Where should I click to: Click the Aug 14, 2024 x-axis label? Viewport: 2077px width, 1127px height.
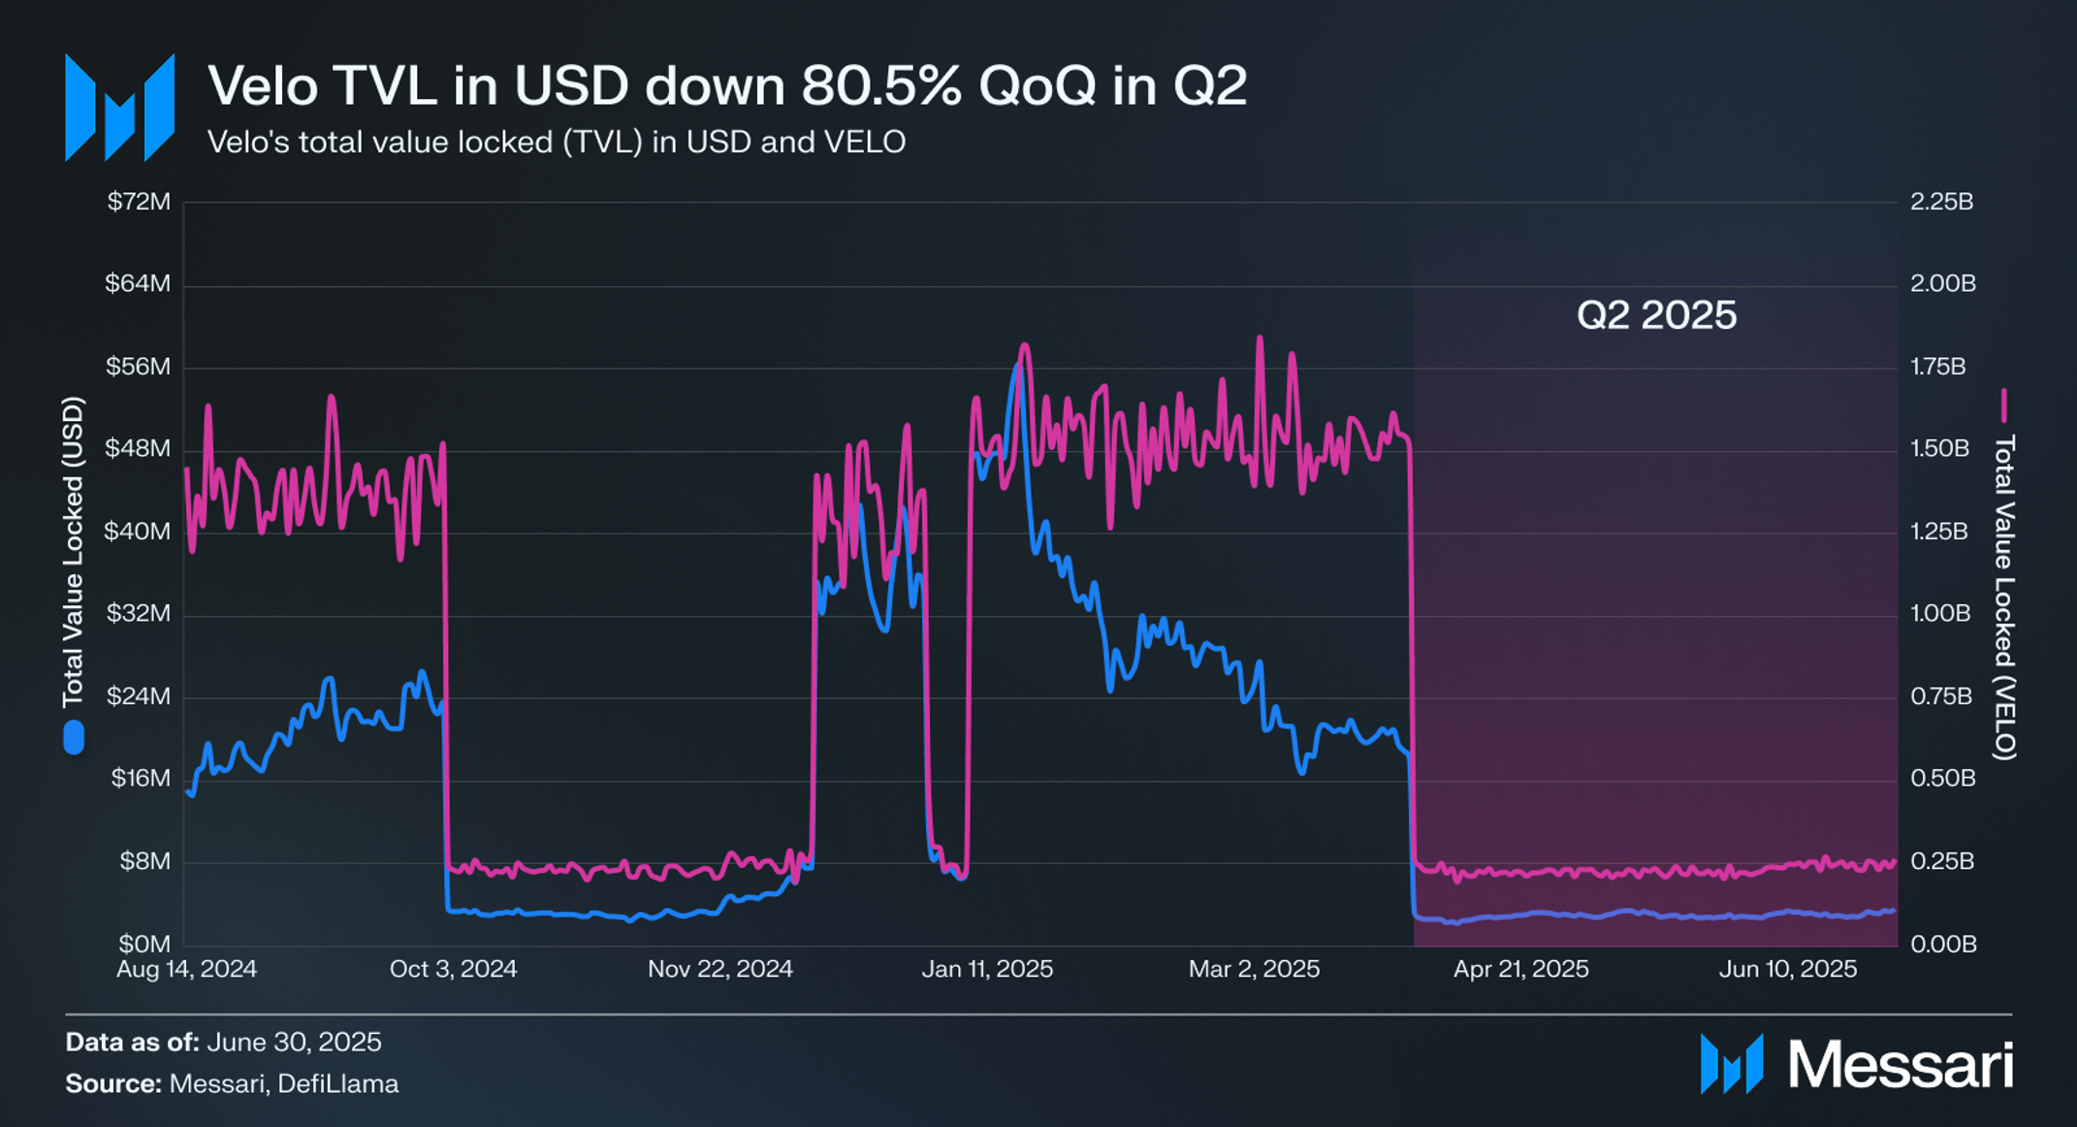tap(186, 969)
